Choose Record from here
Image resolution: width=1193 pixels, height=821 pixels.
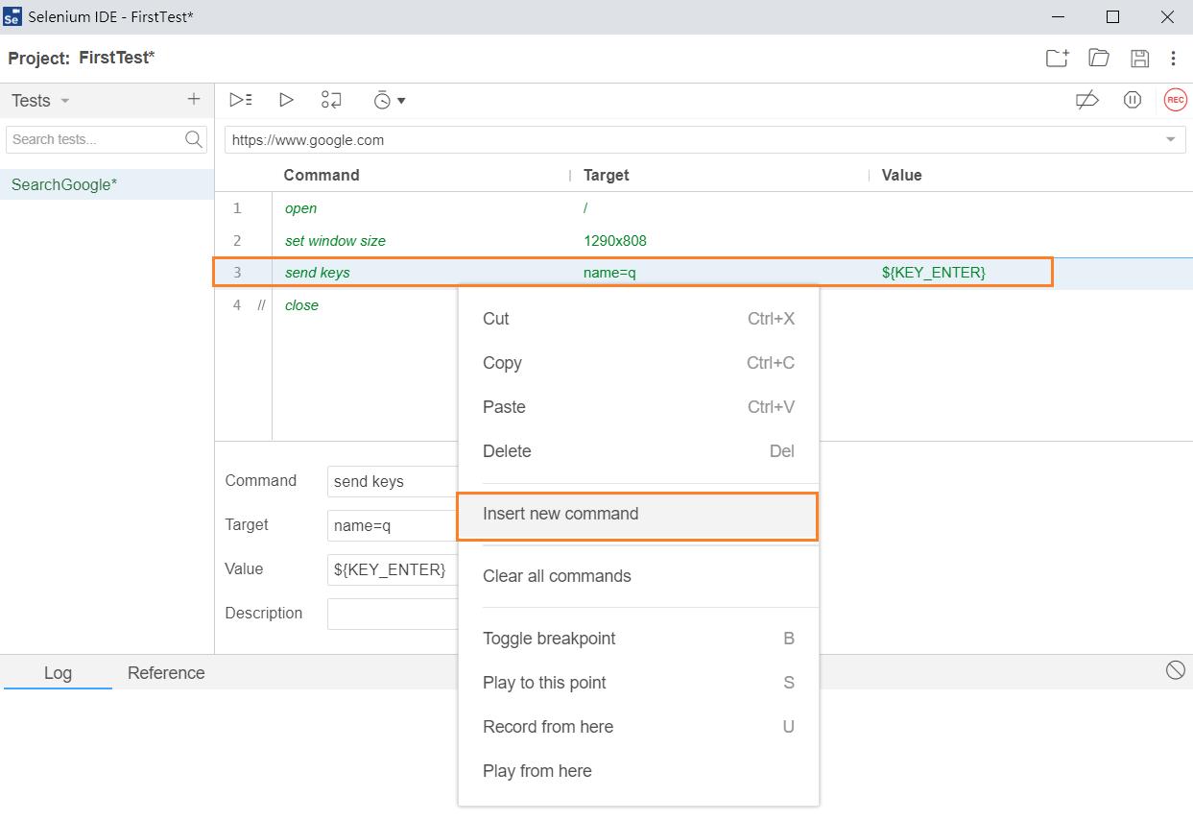[x=638, y=727]
